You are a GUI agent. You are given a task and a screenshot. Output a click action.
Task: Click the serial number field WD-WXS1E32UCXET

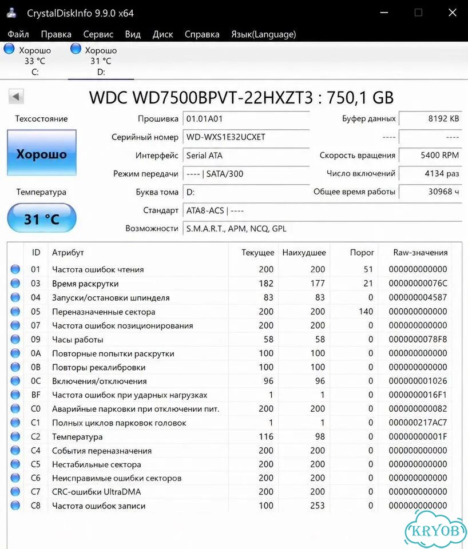[x=246, y=137]
